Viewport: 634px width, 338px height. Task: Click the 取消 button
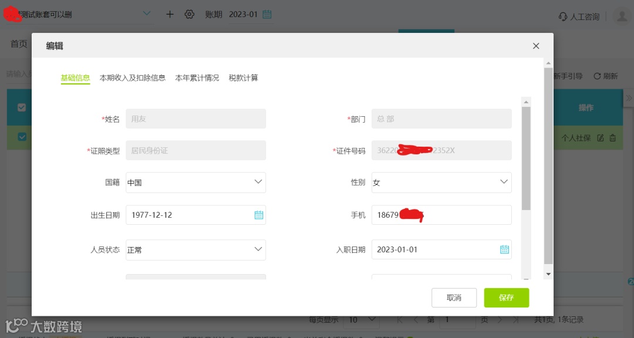click(454, 298)
